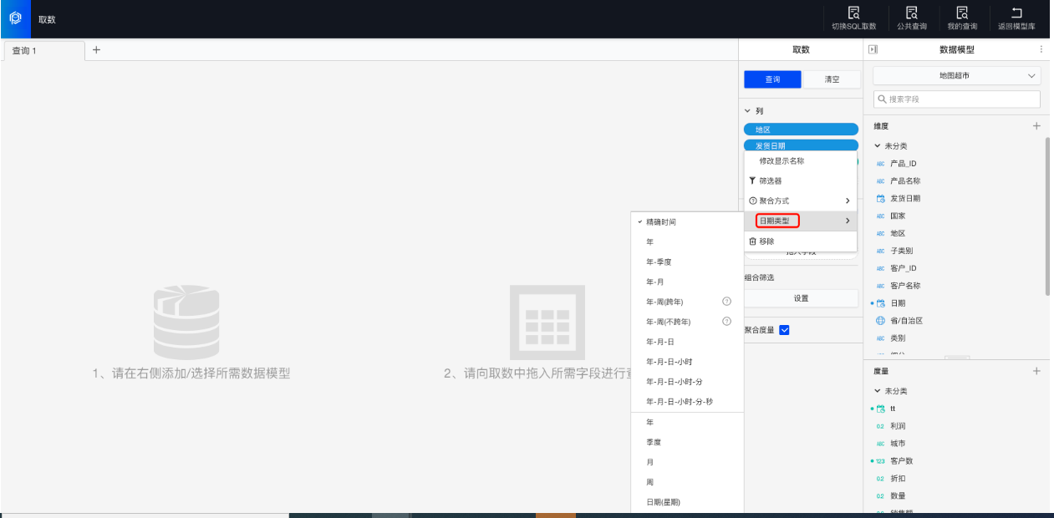Select the 客户数 numeric measure
The image size is (1054, 518).
pyautogui.click(x=901, y=461)
